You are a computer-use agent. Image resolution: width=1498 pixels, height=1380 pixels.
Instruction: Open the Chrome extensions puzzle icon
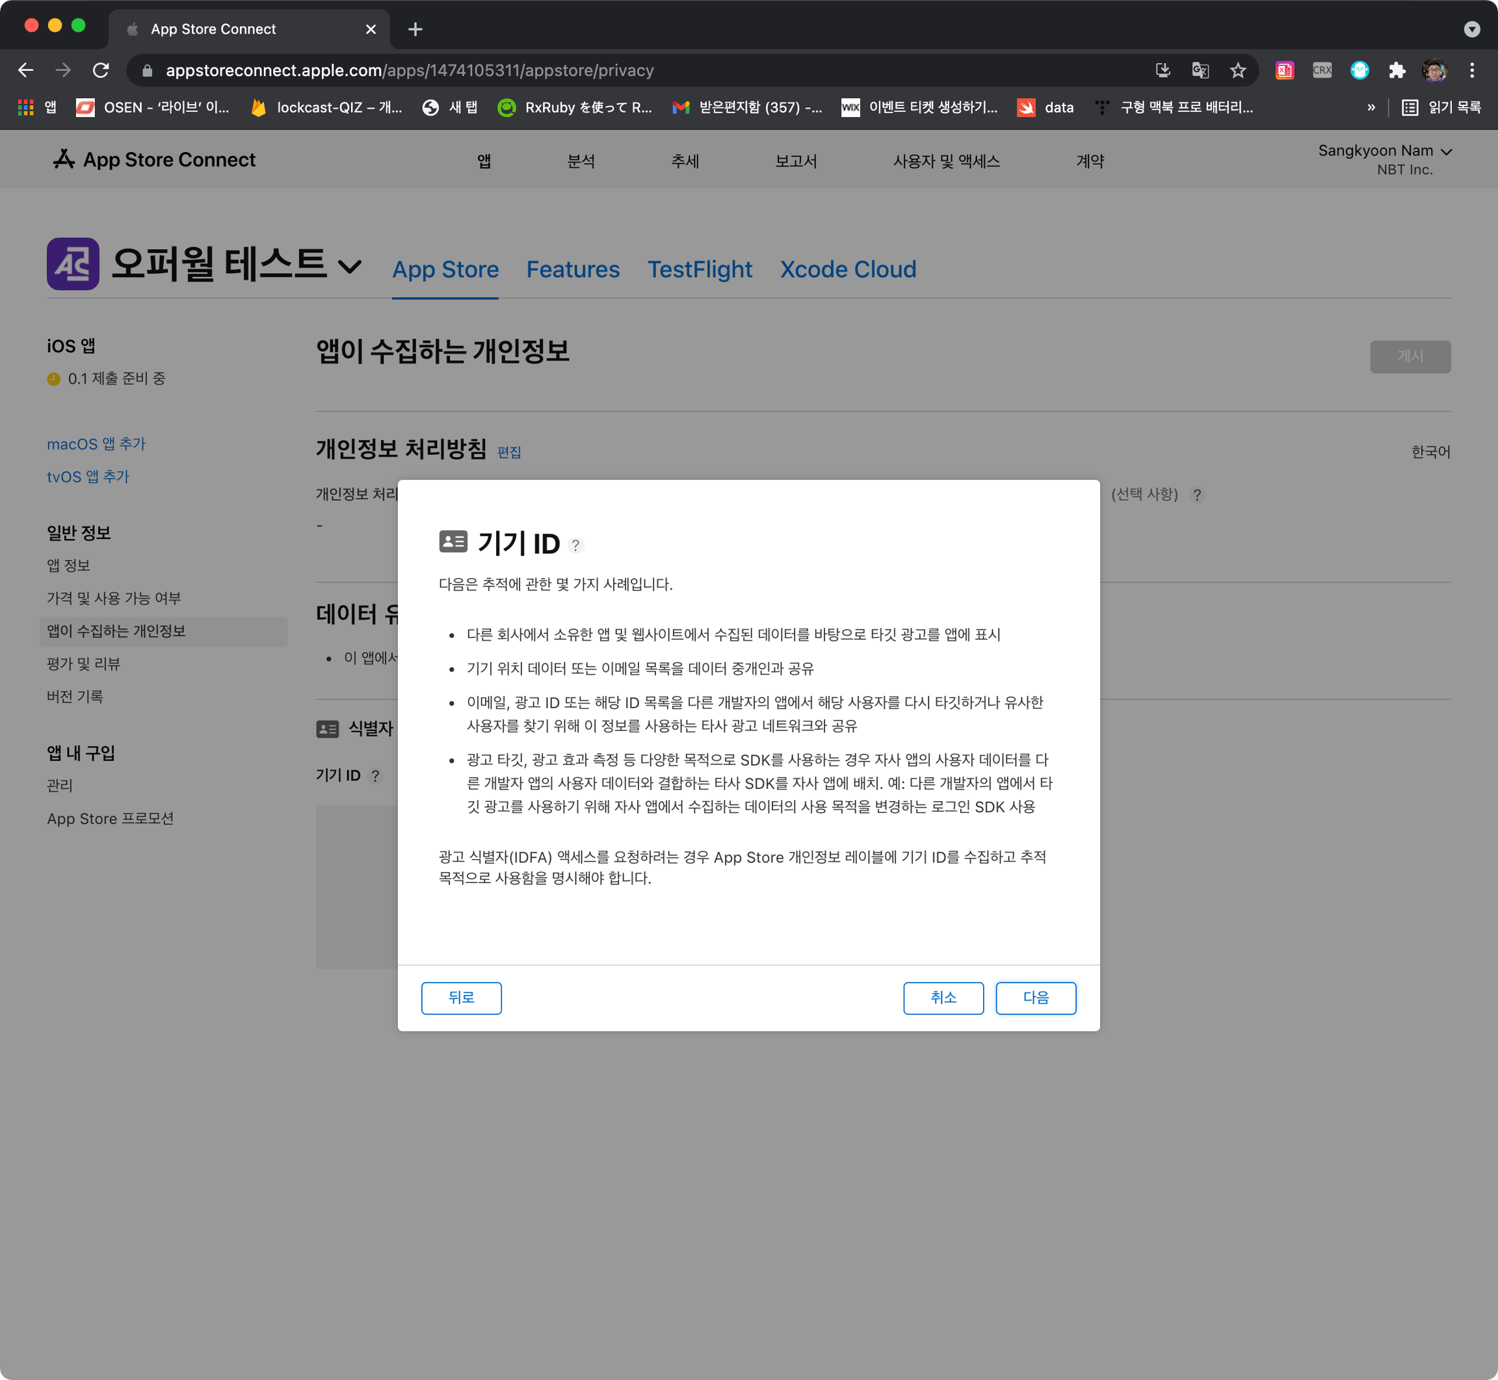click(x=1397, y=70)
